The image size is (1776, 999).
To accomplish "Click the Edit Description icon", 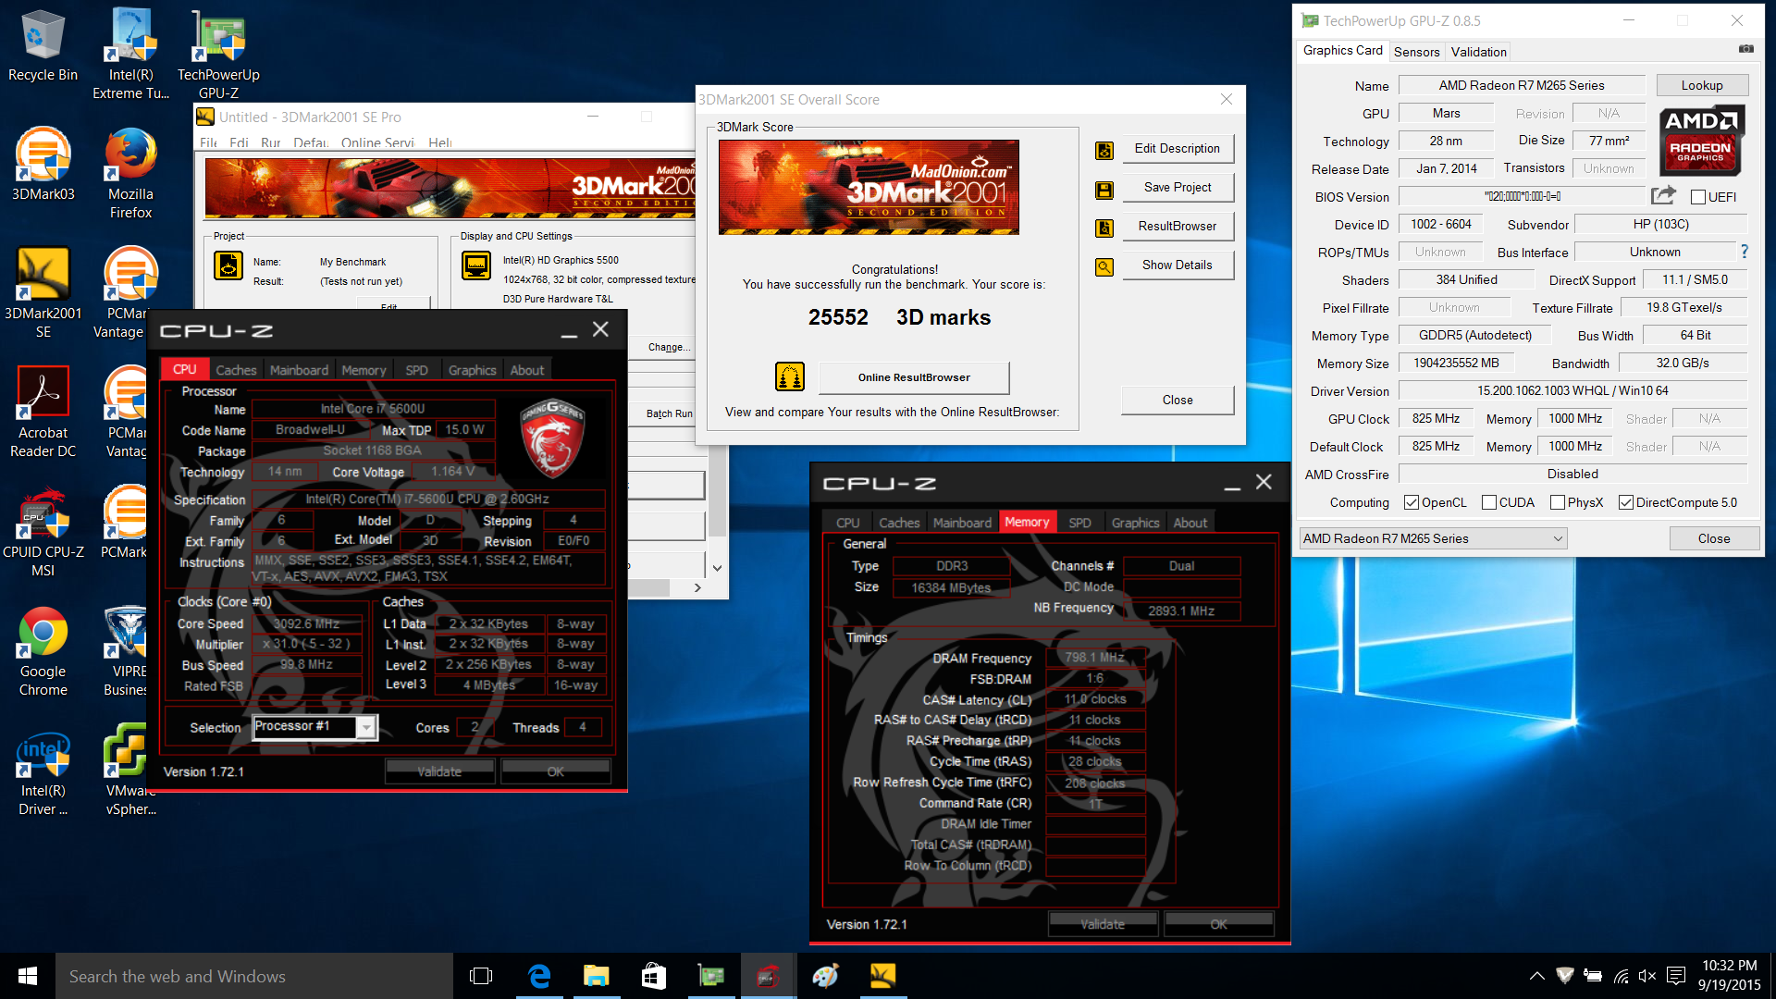I will (1104, 150).
